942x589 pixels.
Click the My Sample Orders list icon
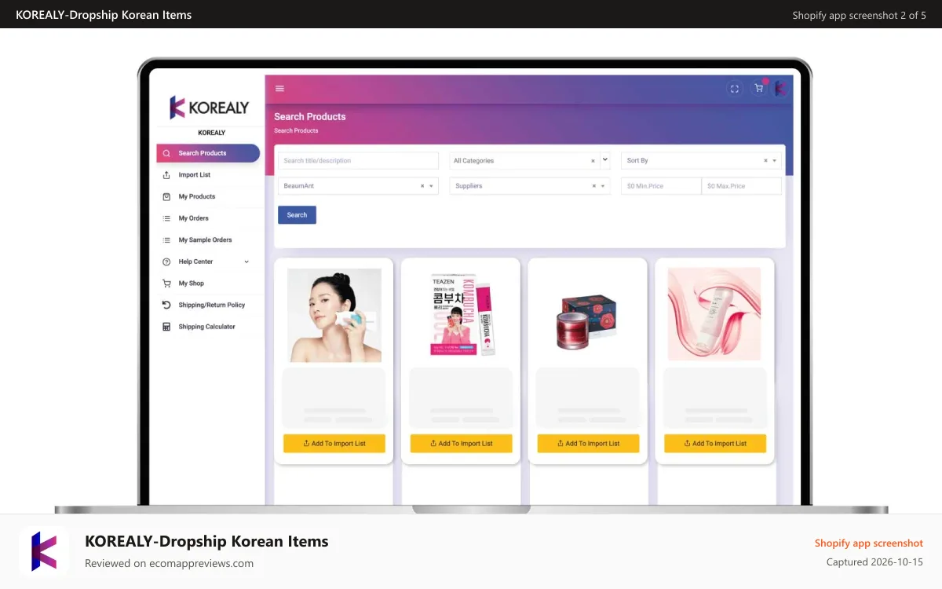point(166,240)
